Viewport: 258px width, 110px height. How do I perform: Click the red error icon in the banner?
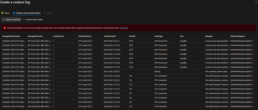click(5, 28)
